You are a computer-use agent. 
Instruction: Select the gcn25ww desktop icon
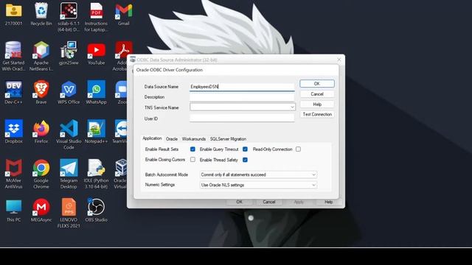(x=69, y=54)
